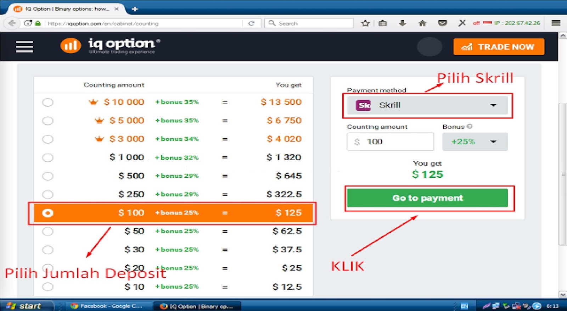Open IQ Option Firefox taskbar window
The image size is (567, 311).
(197, 306)
